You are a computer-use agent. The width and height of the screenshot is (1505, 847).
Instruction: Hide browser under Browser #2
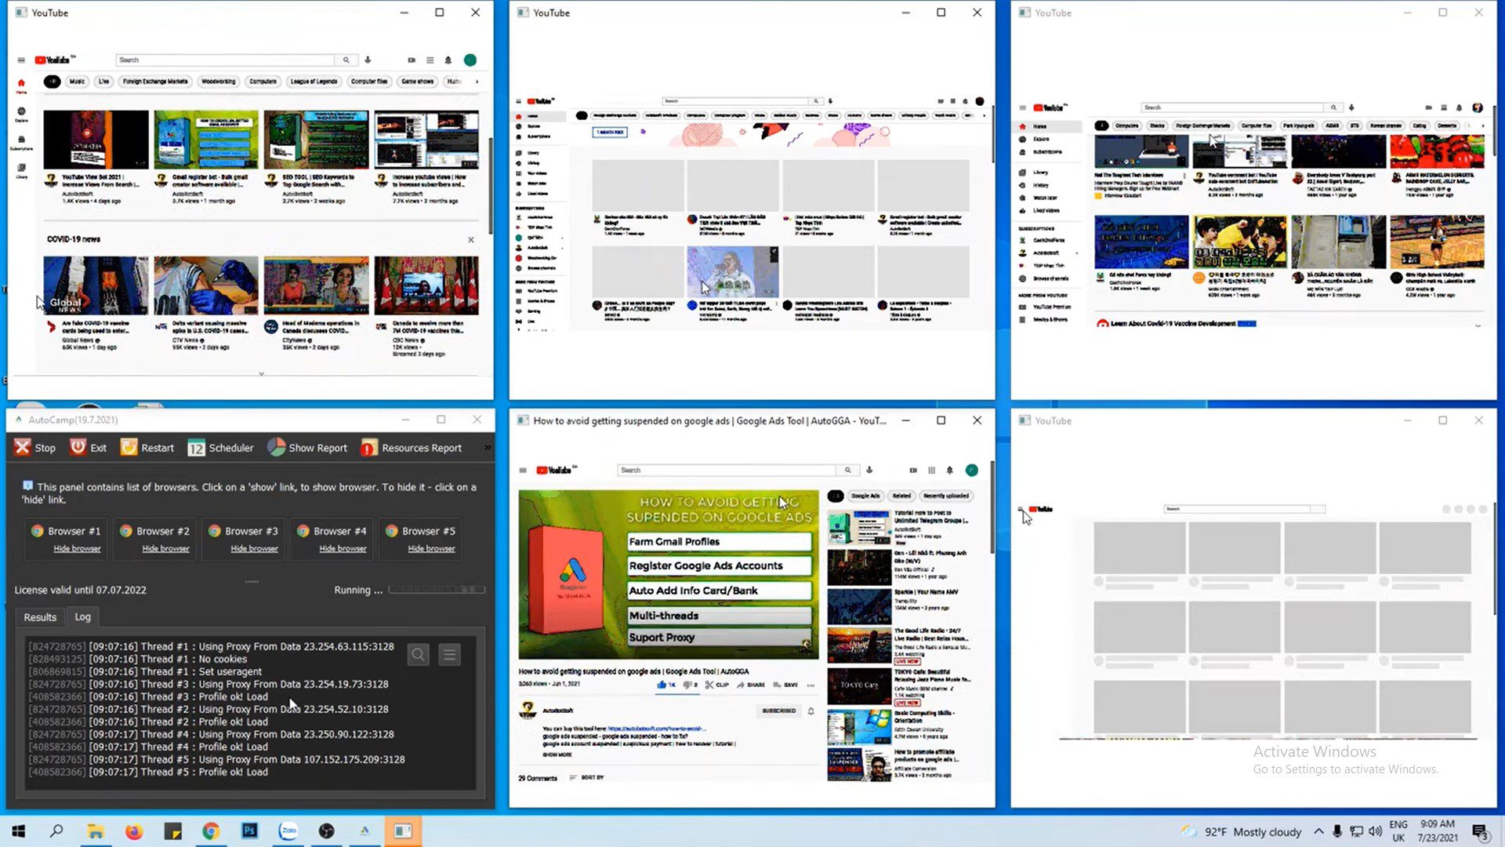165,548
